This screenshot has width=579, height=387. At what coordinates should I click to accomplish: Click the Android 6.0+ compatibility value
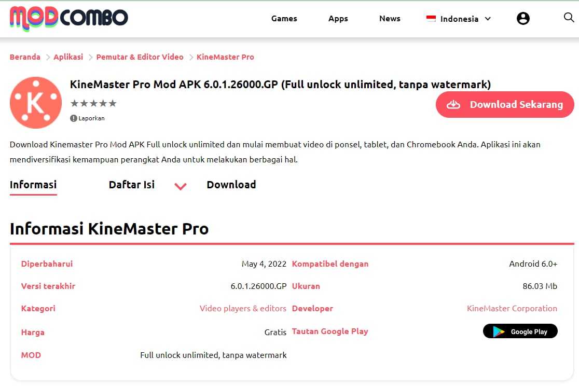tap(533, 264)
